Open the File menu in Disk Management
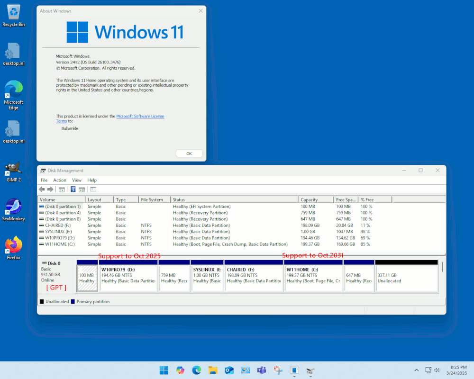 tap(44, 180)
